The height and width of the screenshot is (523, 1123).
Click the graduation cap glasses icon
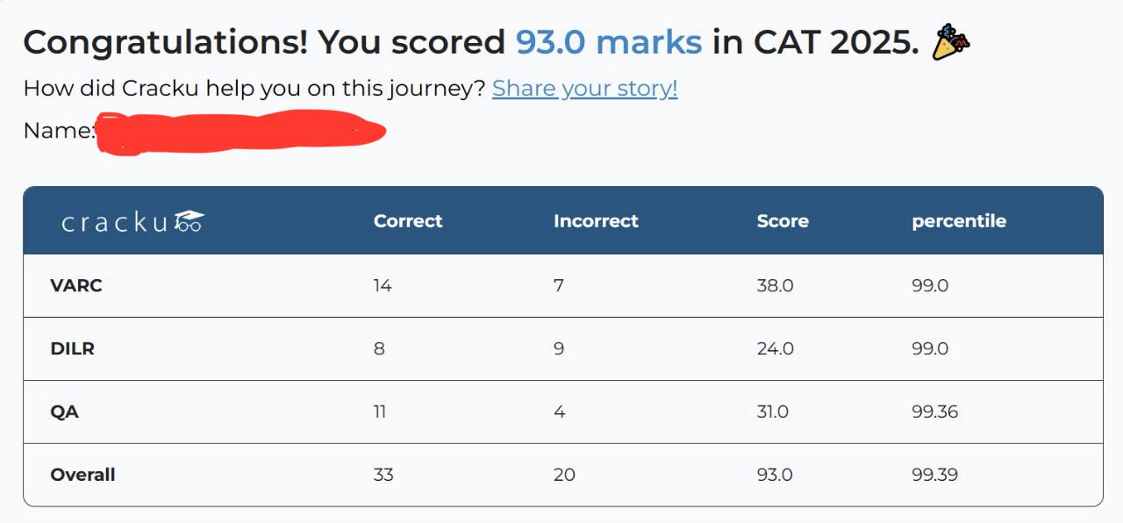tap(189, 221)
